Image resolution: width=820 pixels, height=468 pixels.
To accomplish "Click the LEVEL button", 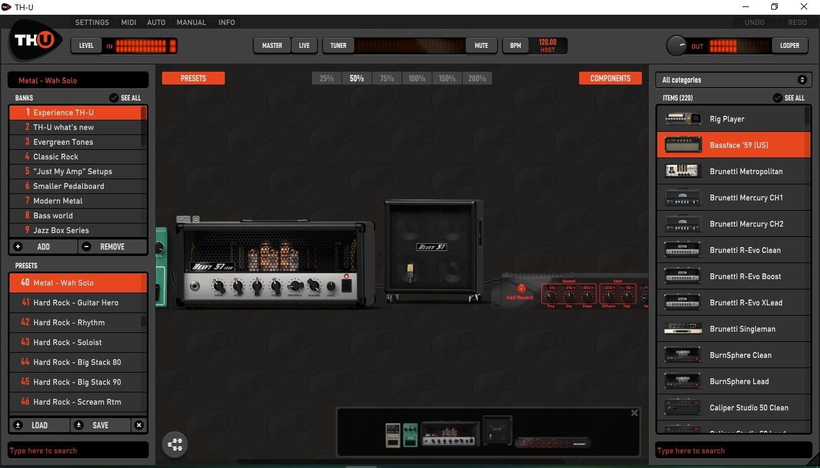I will (x=86, y=45).
